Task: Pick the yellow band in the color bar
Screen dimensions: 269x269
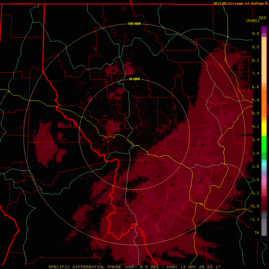Action: pyautogui.click(x=264, y=128)
